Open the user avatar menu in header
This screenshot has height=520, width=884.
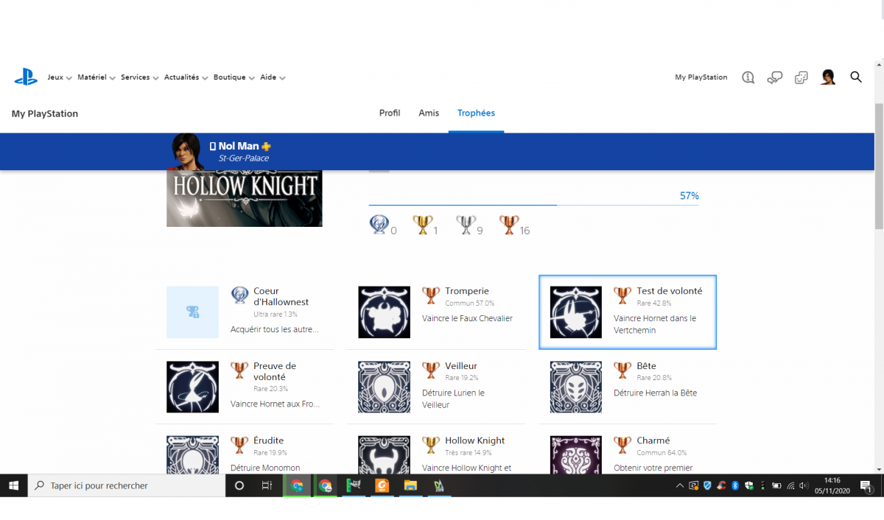click(828, 77)
